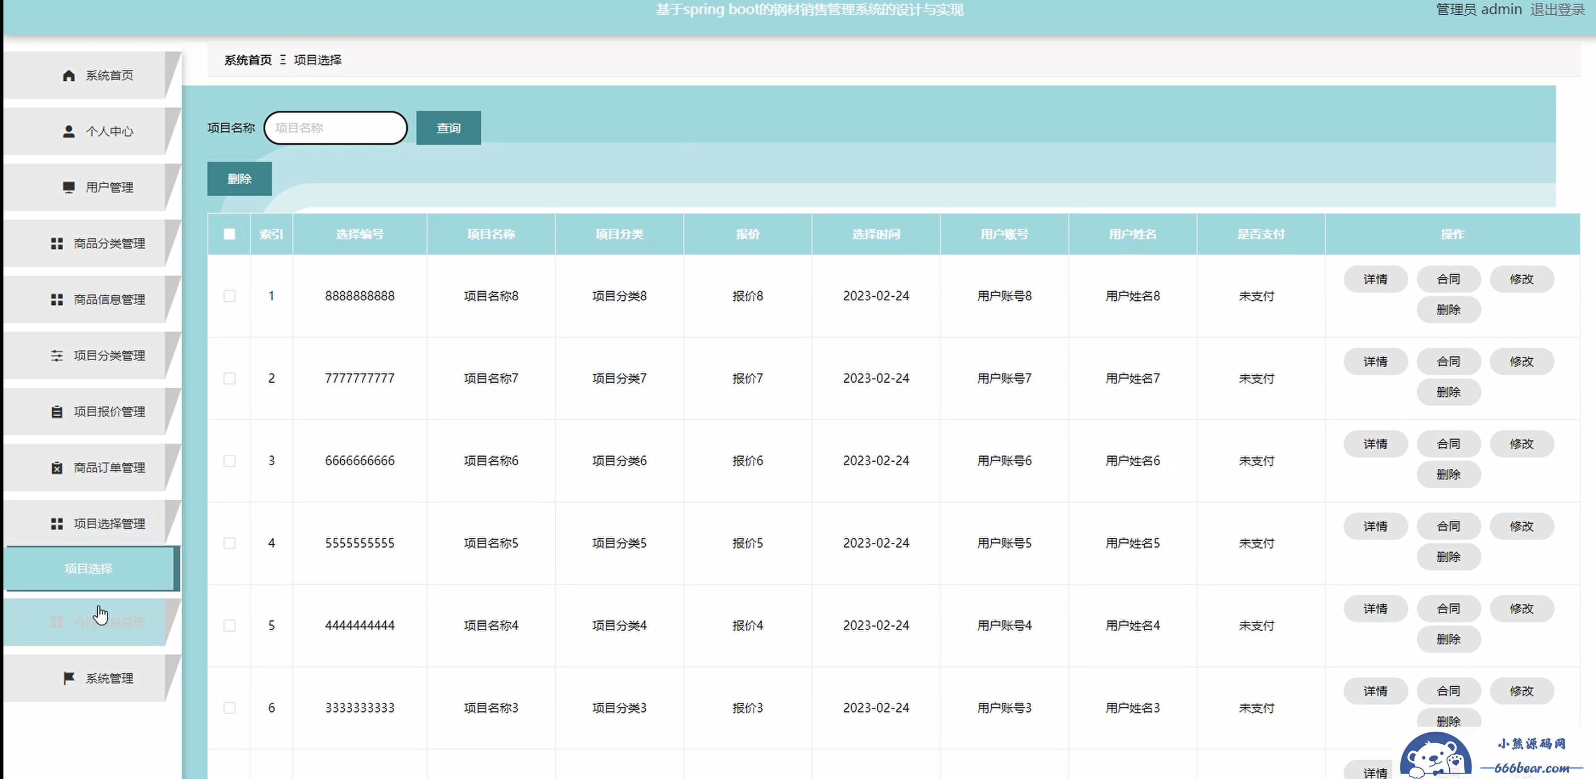Click 删除 for row 4444444444
1596x779 pixels.
pyautogui.click(x=1449, y=639)
